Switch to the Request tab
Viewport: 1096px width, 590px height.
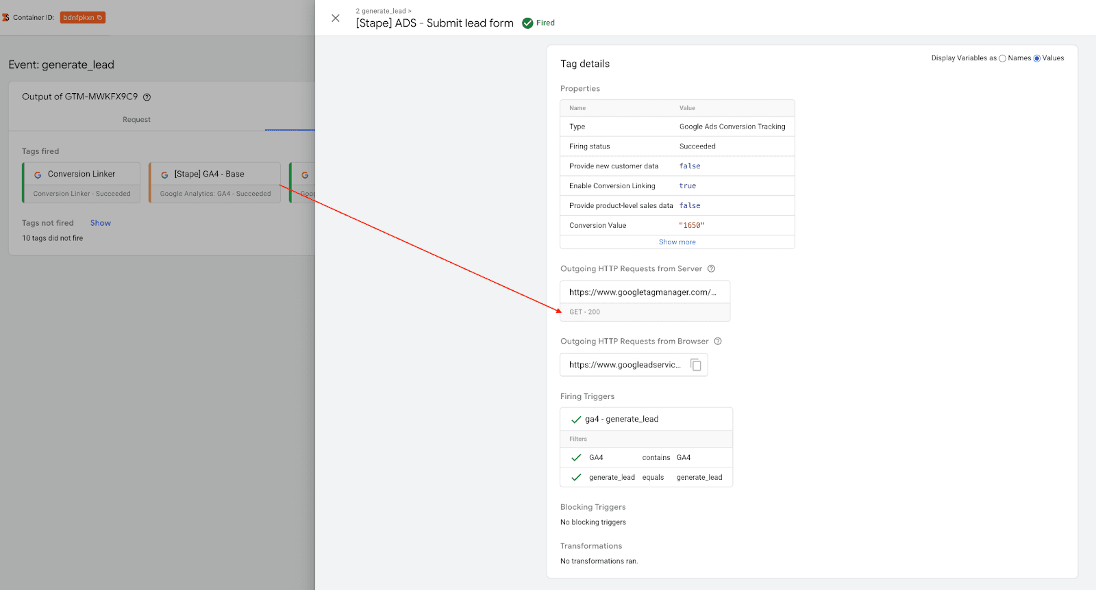coord(136,120)
